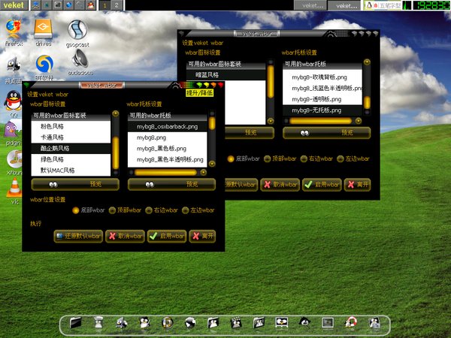Click 预览 under icon sets, front window
The image size is (451, 338).
(75, 184)
